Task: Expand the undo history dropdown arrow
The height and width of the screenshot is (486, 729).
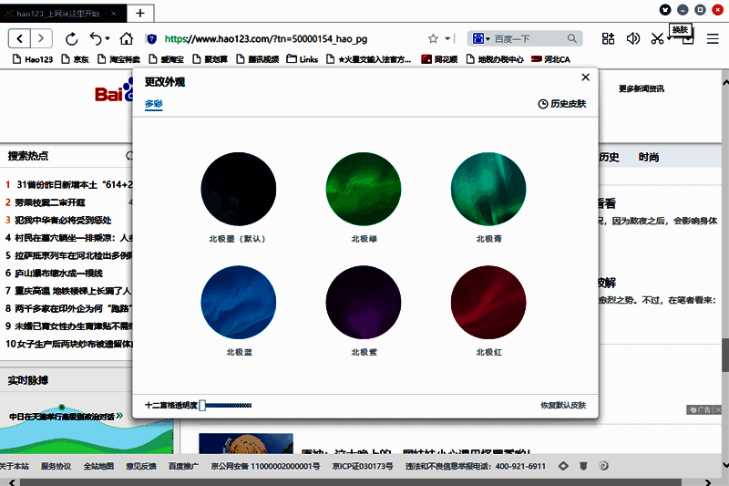Action: pos(108,38)
